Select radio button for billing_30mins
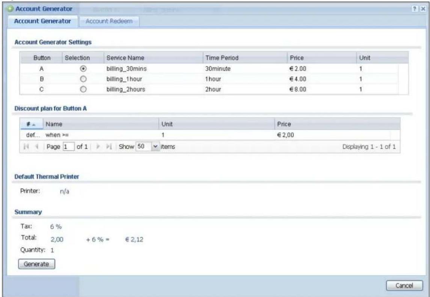The image size is (430, 297). 83,69
